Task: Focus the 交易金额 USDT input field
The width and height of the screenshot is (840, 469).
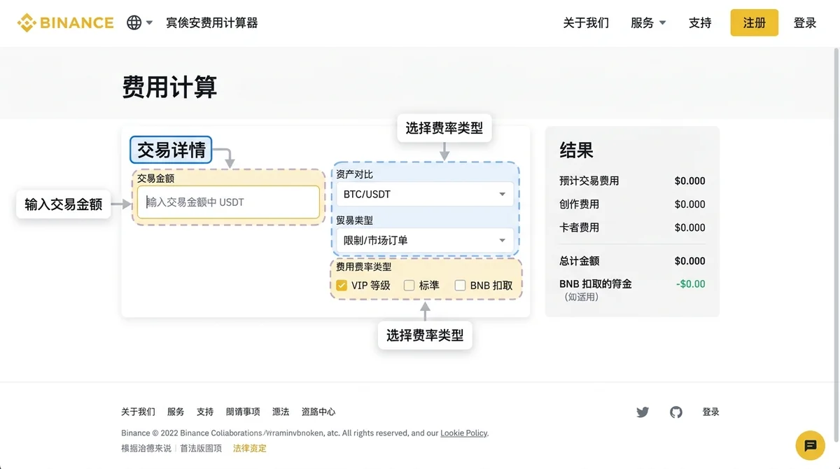Action: click(x=228, y=202)
